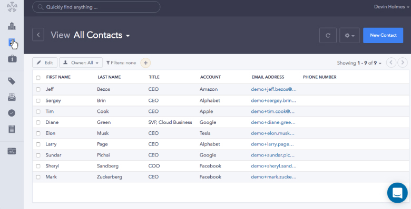Open the demo+elon.musk email link
Viewport: 411px width, 209px height.
tap(272, 133)
